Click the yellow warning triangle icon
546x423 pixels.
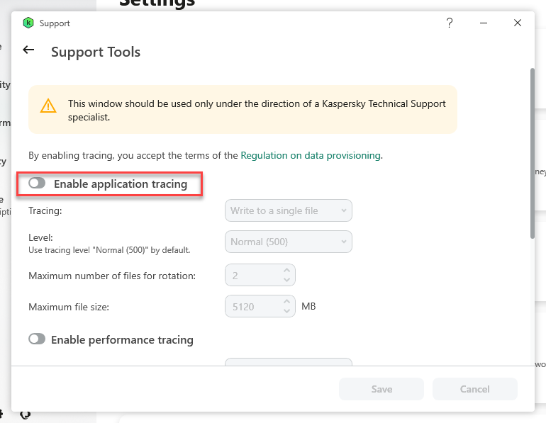point(48,106)
